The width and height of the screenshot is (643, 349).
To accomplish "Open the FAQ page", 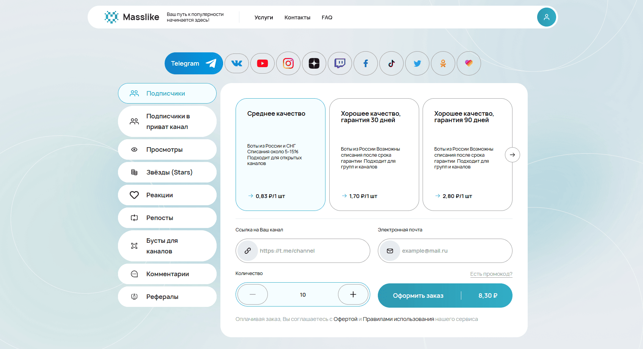I will point(327,17).
